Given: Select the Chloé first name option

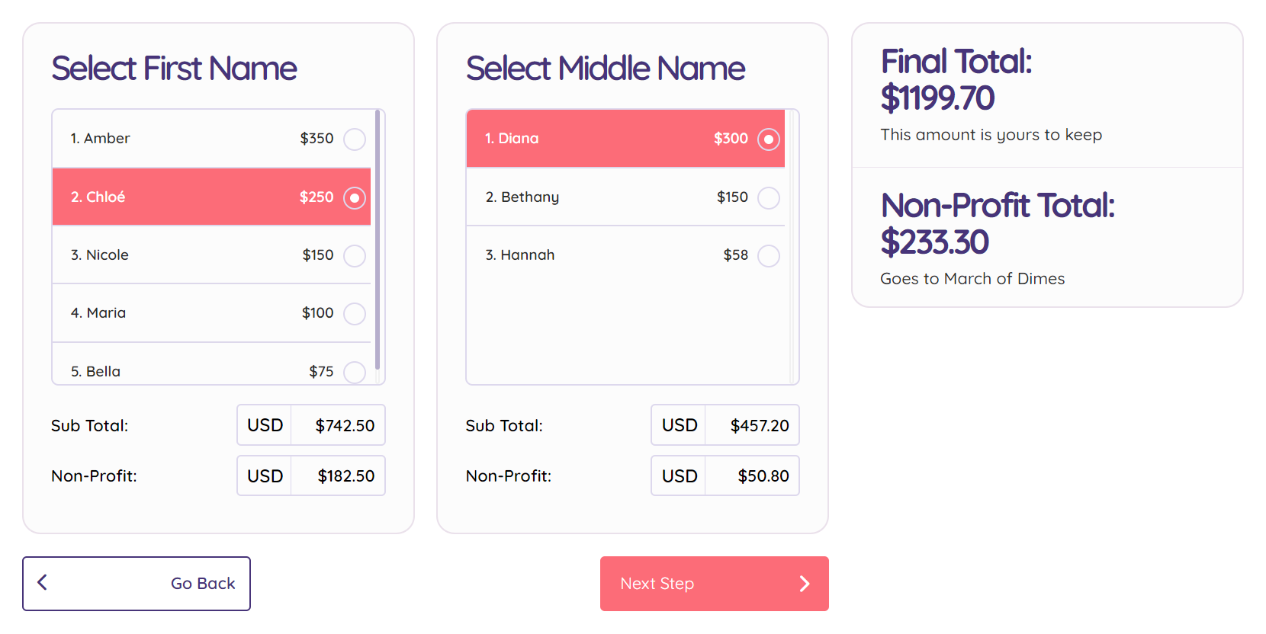Looking at the screenshot, I should click(x=211, y=197).
